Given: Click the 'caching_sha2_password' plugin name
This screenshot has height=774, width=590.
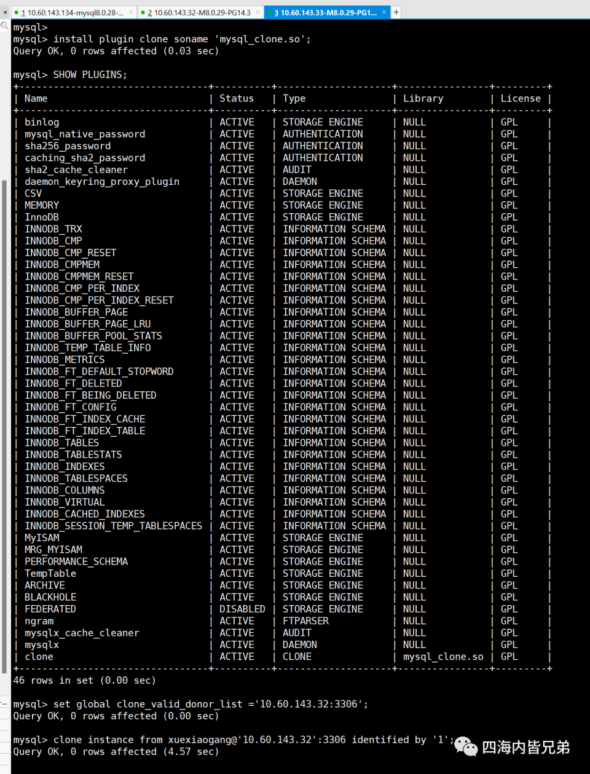Looking at the screenshot, I should point(85,158).
